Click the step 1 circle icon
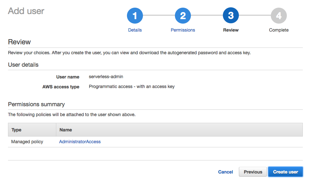This screenshot has height=185, width=314. 135,16
